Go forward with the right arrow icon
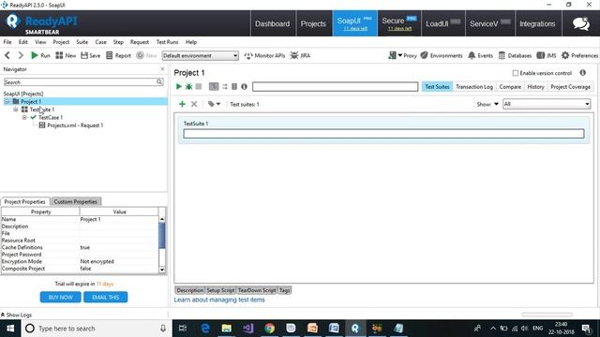This screenshot has height=337, width=600. pyautogui.click(x=21, y=55)
